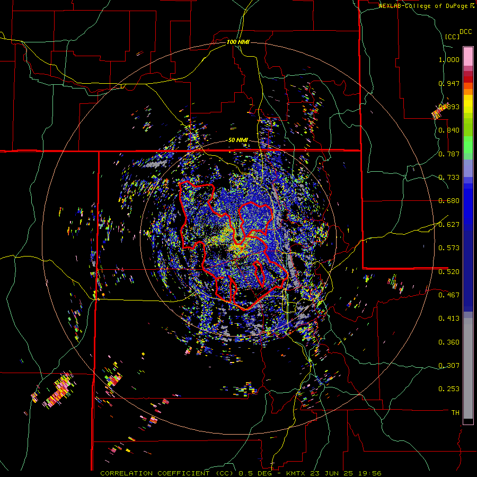Click the KMTX radar site identifier
The height and width of the screenshot is (477, 477).
[297, 473]
